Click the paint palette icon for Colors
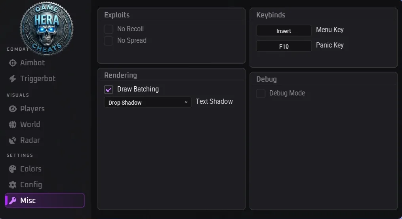The height and width of the screenshot is (219, 402). (13, 169)
